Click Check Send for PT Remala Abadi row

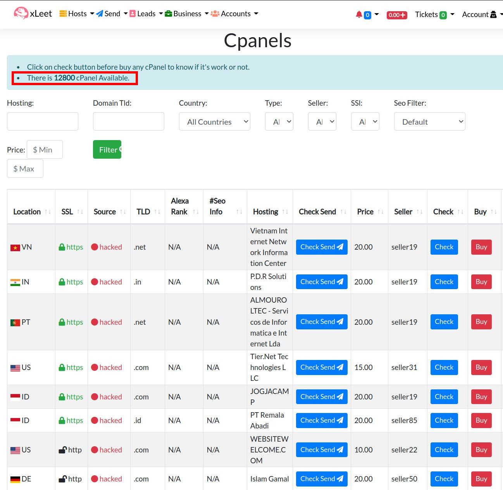[x=322, y=420]
